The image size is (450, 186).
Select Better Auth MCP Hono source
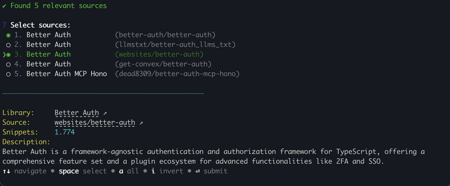coord(8,74)
